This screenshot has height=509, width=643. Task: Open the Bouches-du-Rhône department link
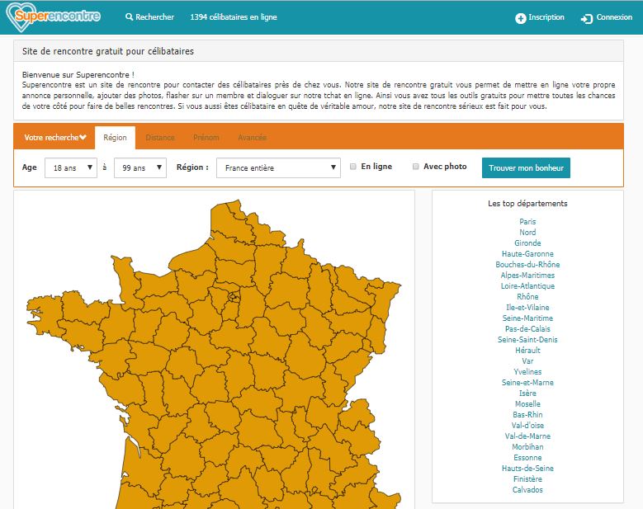pyautogui.click(x=527, y=264)
